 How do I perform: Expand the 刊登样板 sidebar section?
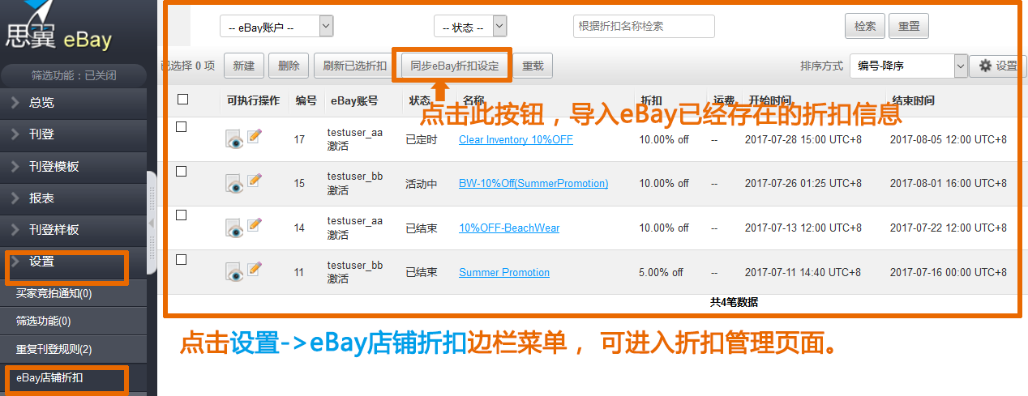point(74,229)
